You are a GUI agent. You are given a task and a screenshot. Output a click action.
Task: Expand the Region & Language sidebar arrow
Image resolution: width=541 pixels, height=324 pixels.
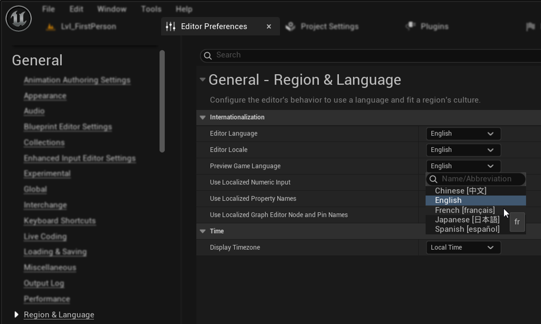[16, 315]
